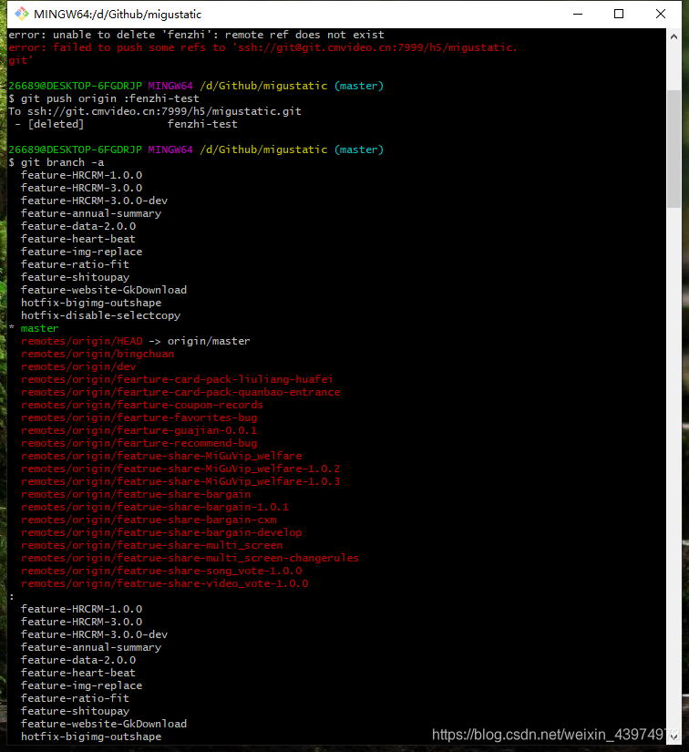Click the first 'feature-website-GkDownload' branch entry
This screenshot has width=689, height=752.
(x=104, y=290)
